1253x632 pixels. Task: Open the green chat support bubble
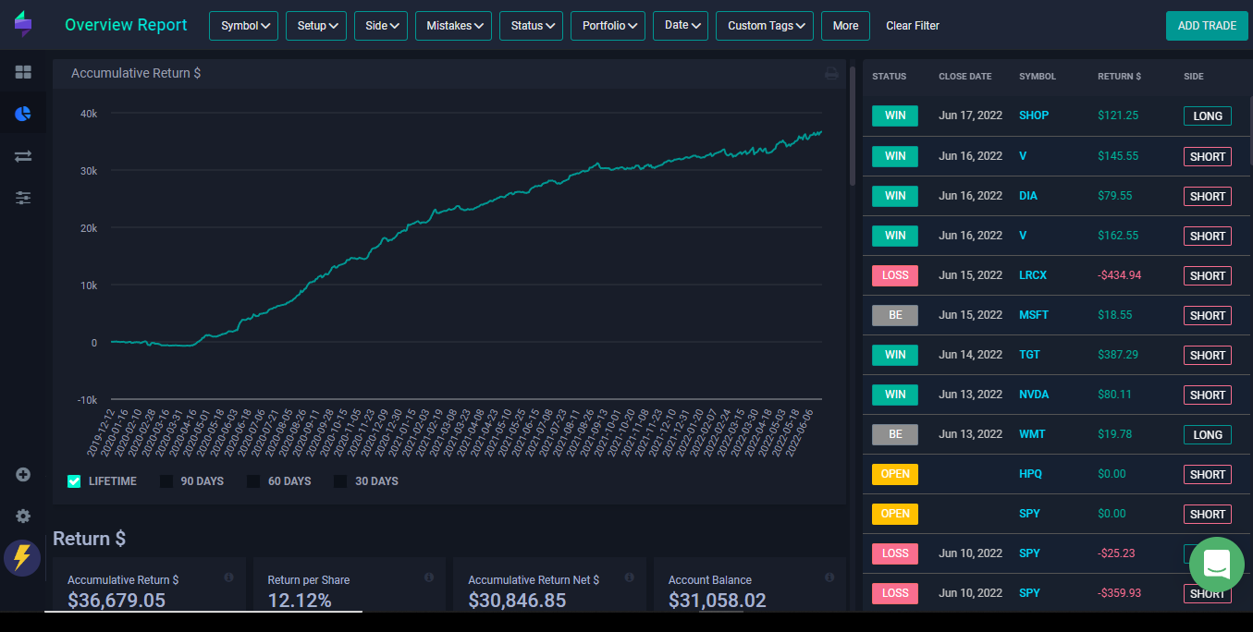point(1216,563)
